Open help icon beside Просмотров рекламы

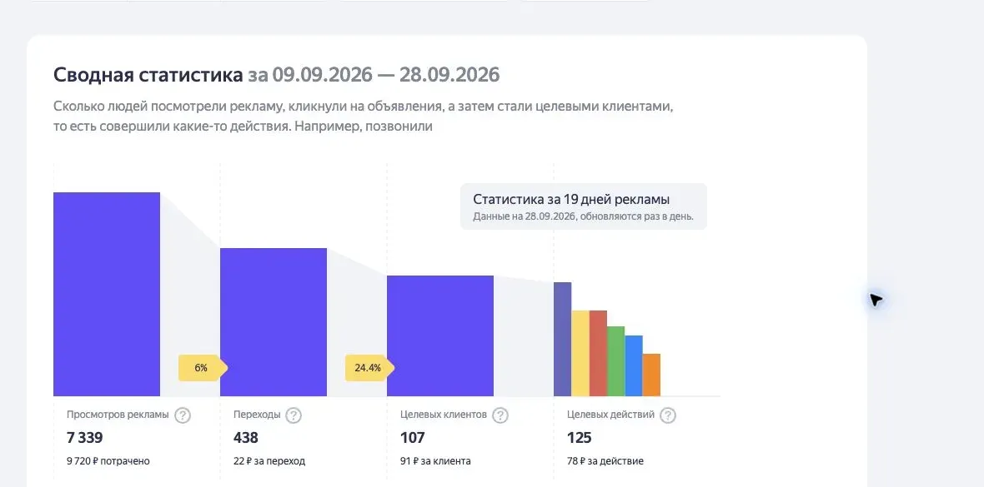tap(183, 415)
